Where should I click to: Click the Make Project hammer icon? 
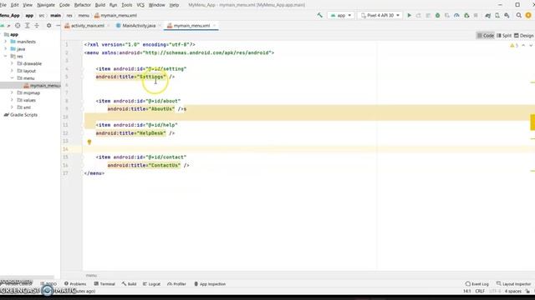[319, 15]
